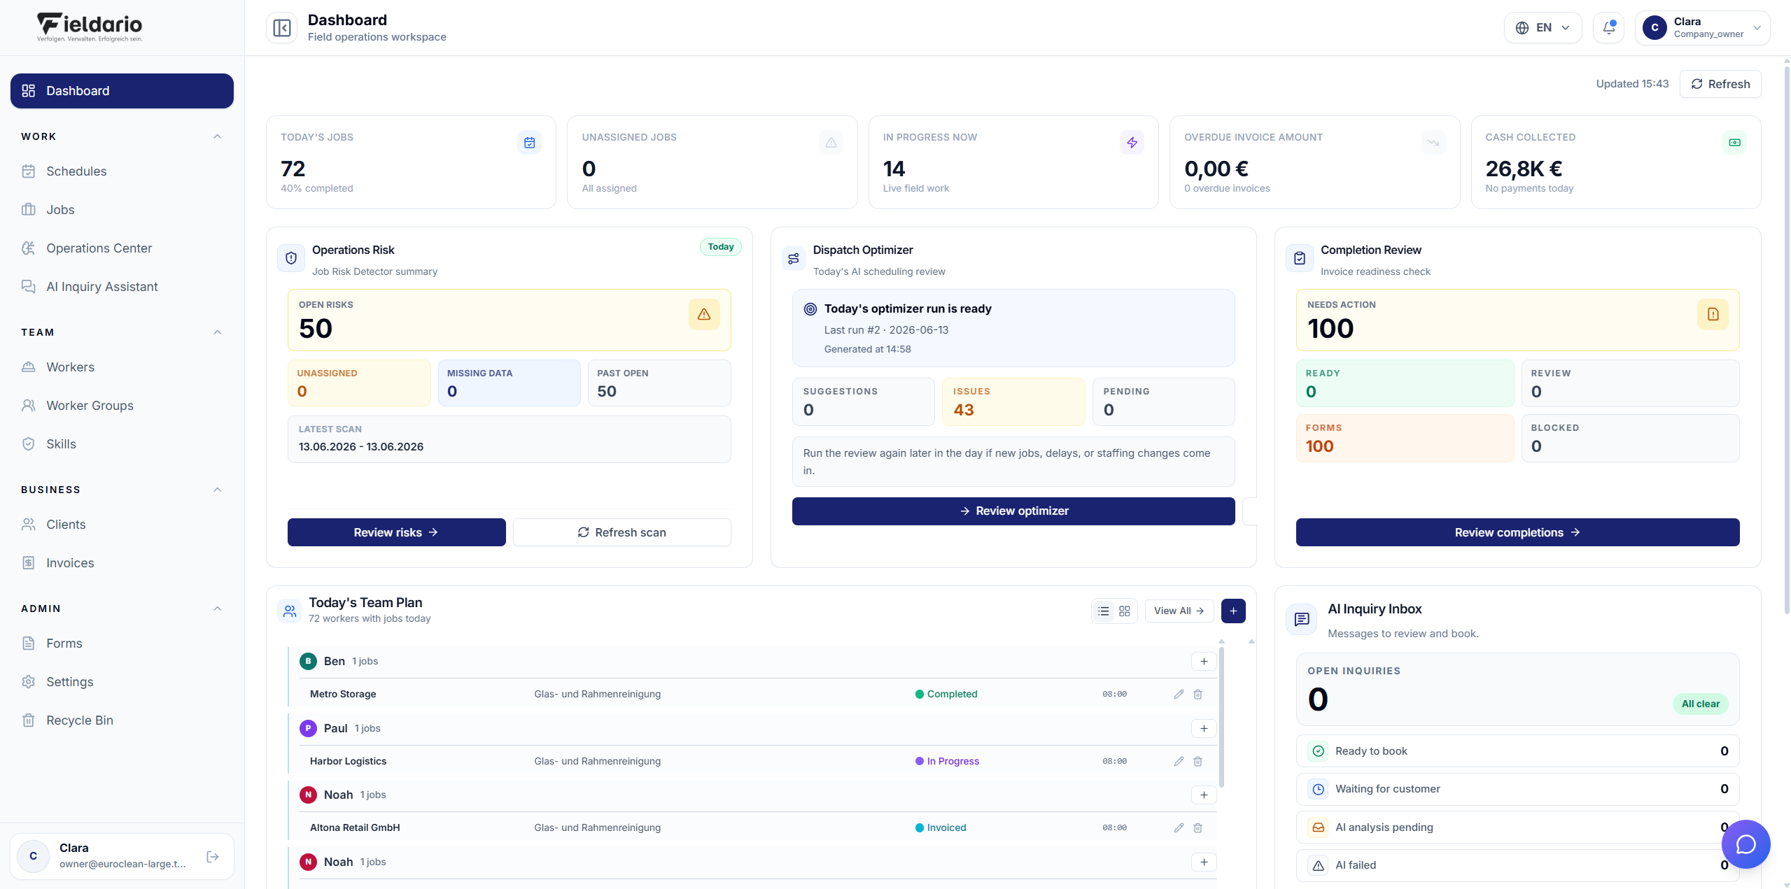This screenshot has height=889, width=1791.
Task: Delete the Metro Storage job
Action: click(1197, 694)
